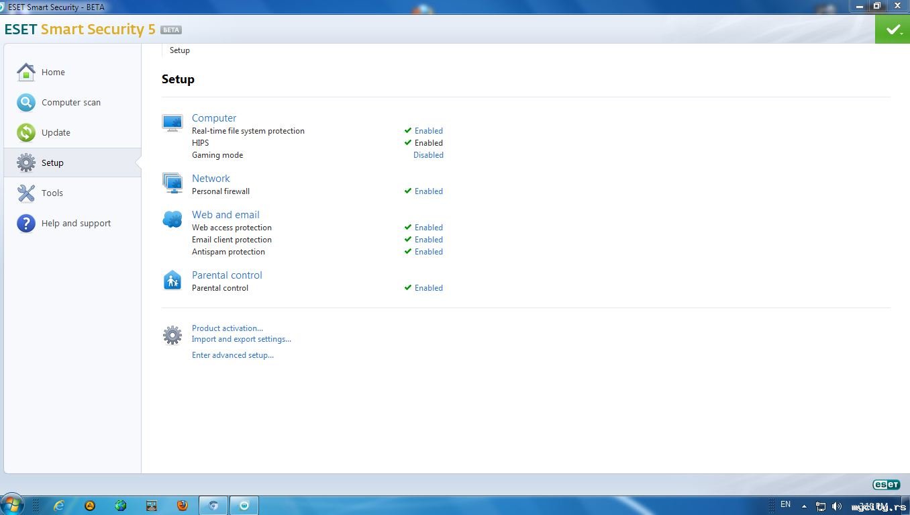Click the Computer monitor icon
The image size is (910, 515).
172,122
